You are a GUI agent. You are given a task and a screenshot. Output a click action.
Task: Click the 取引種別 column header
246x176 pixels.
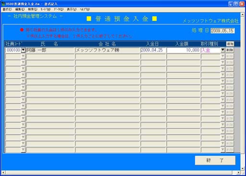pos(209,44)
